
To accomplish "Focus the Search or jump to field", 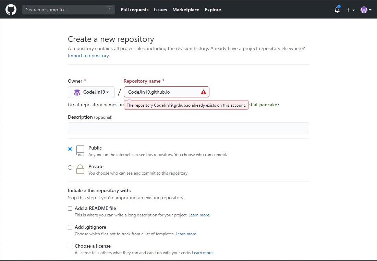I will (68, 10).
